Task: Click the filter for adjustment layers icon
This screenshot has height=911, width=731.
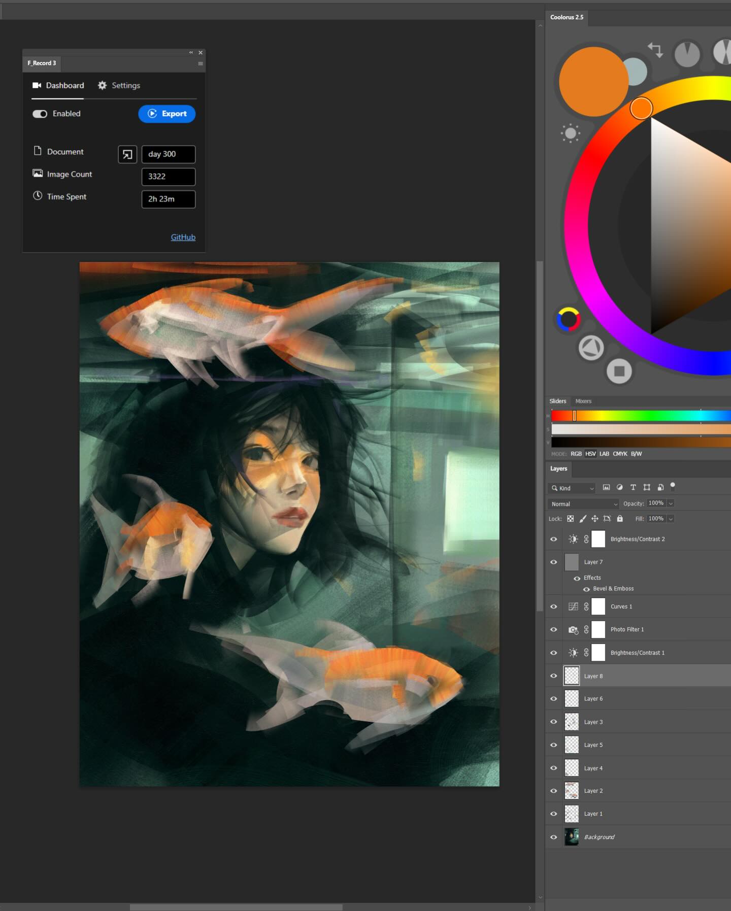Action: coord(619,487)
